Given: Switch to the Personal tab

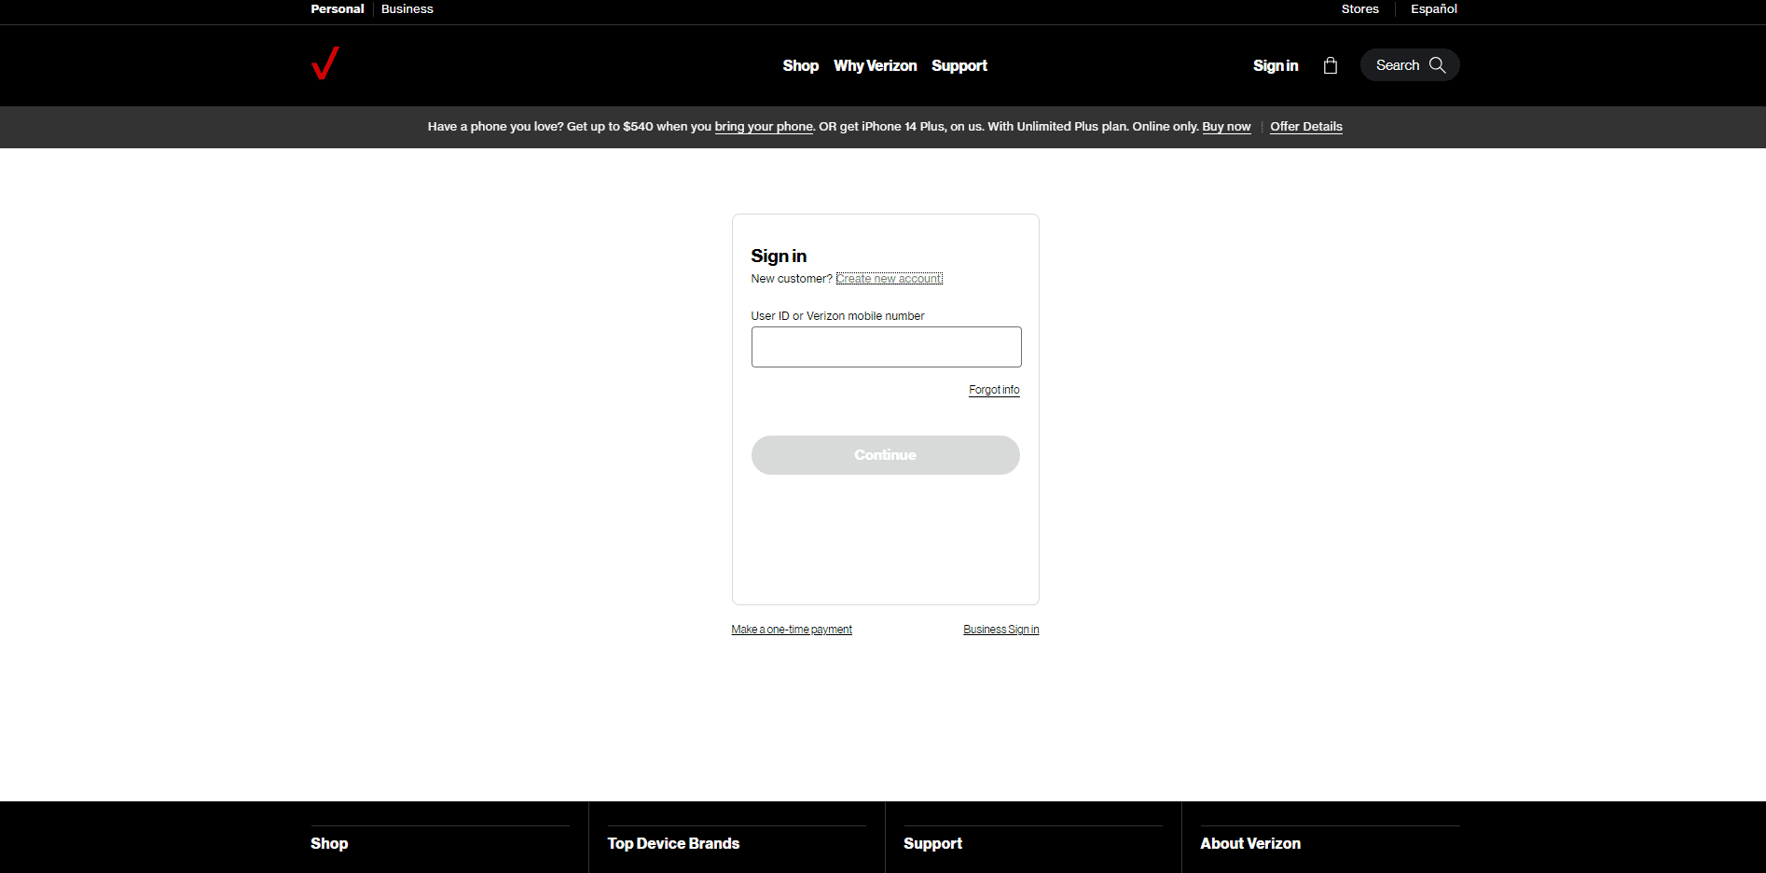Looking at the screenshot, I should 338,9.
